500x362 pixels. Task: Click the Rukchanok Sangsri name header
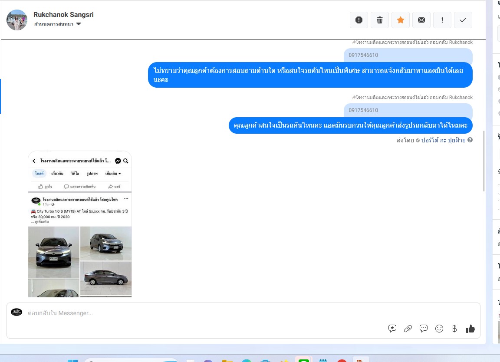pos(63,15)
